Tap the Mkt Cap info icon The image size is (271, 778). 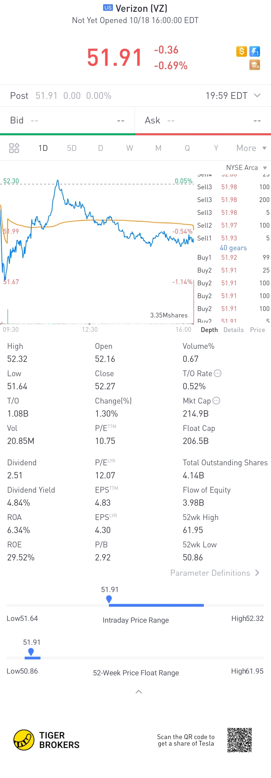(x=216, y=401)
